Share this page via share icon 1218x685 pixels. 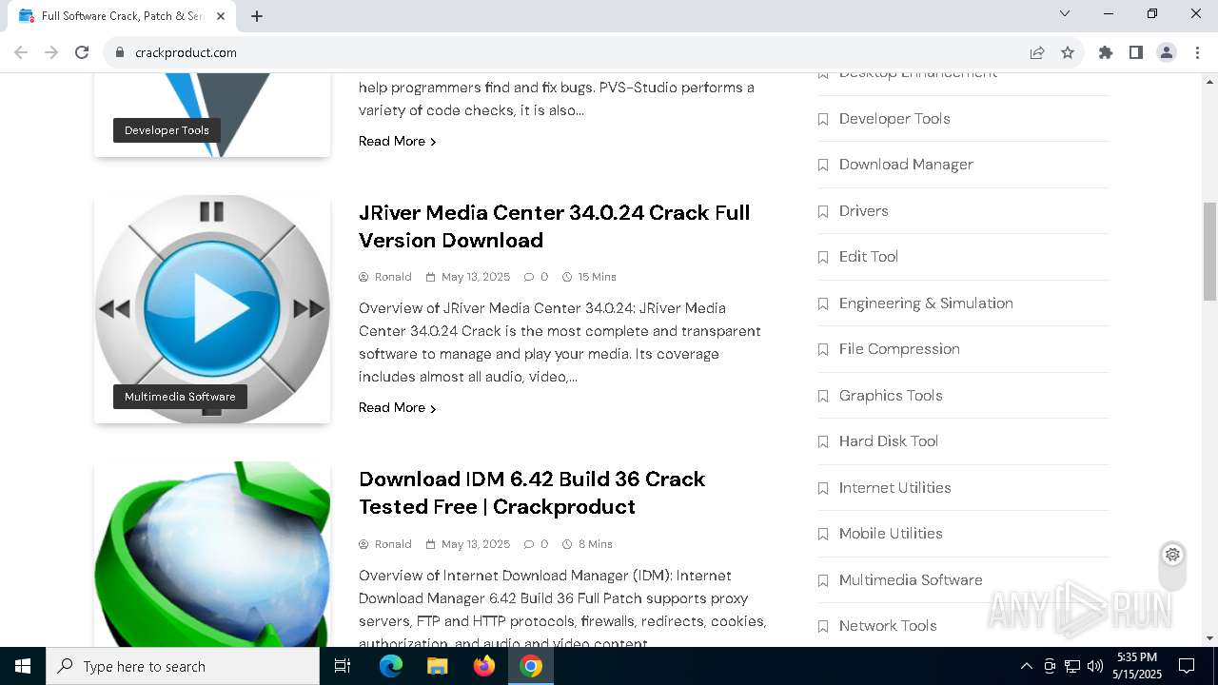click(x=1037, y=52)
